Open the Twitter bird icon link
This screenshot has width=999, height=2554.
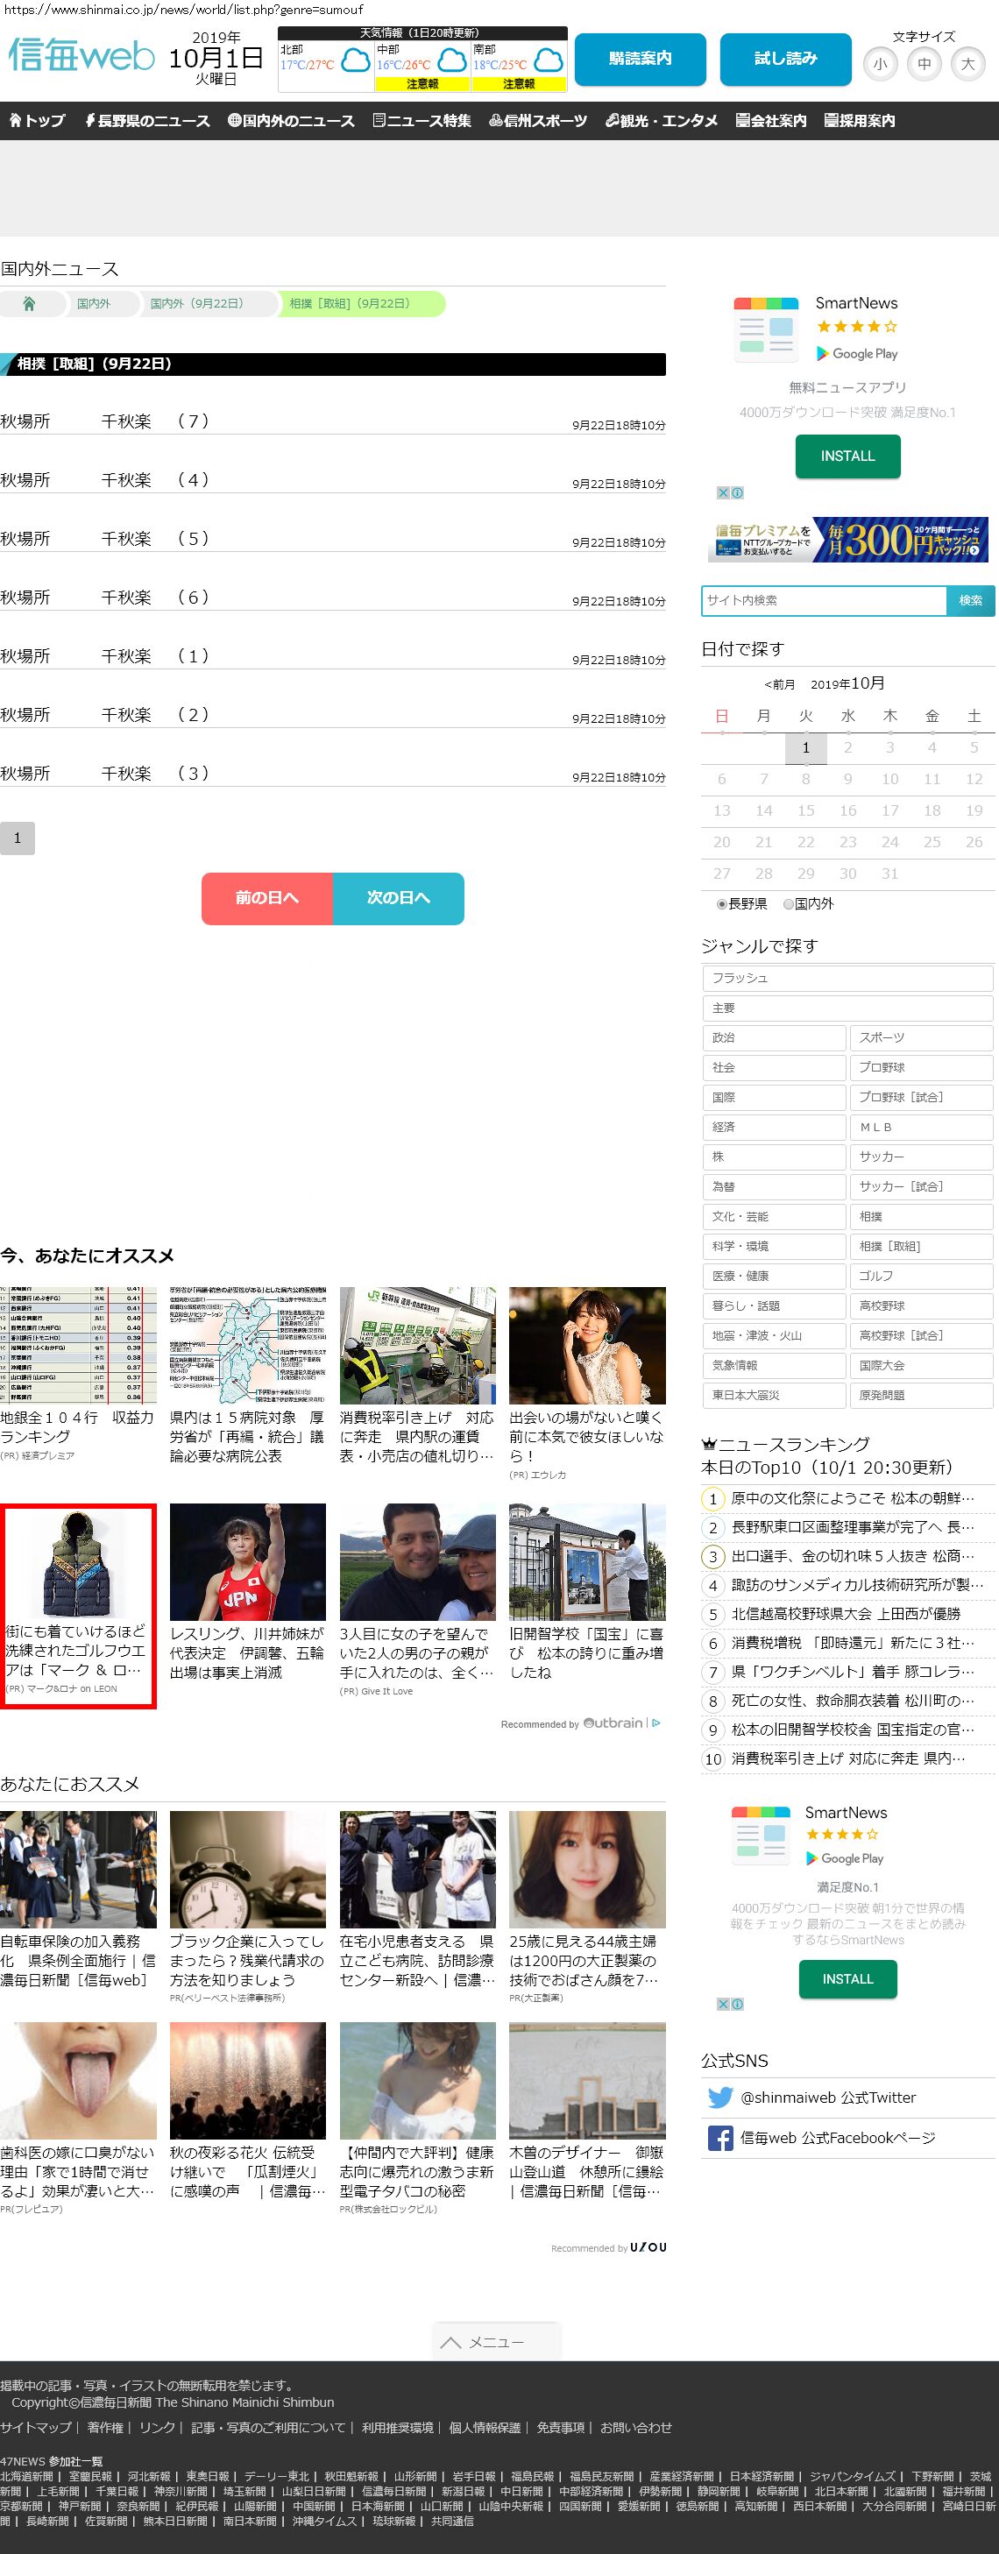click(x=720, y=2097)
